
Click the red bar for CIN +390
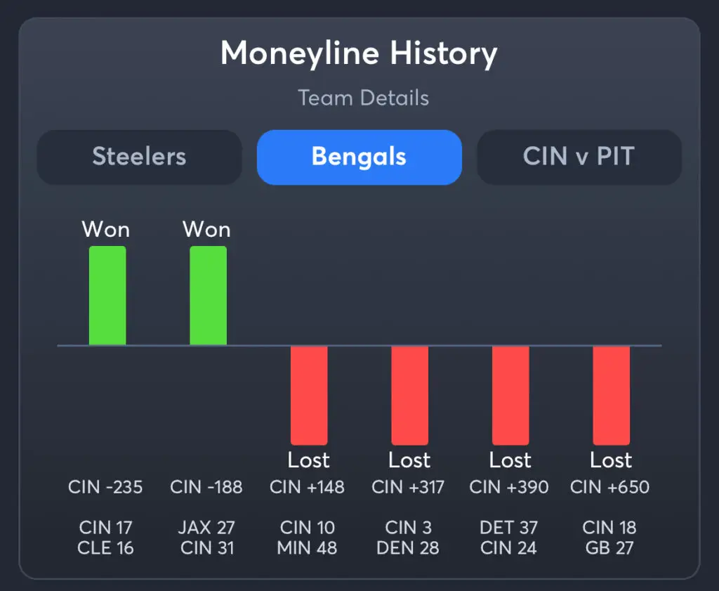pyautogui.click(x=510, y=394)
